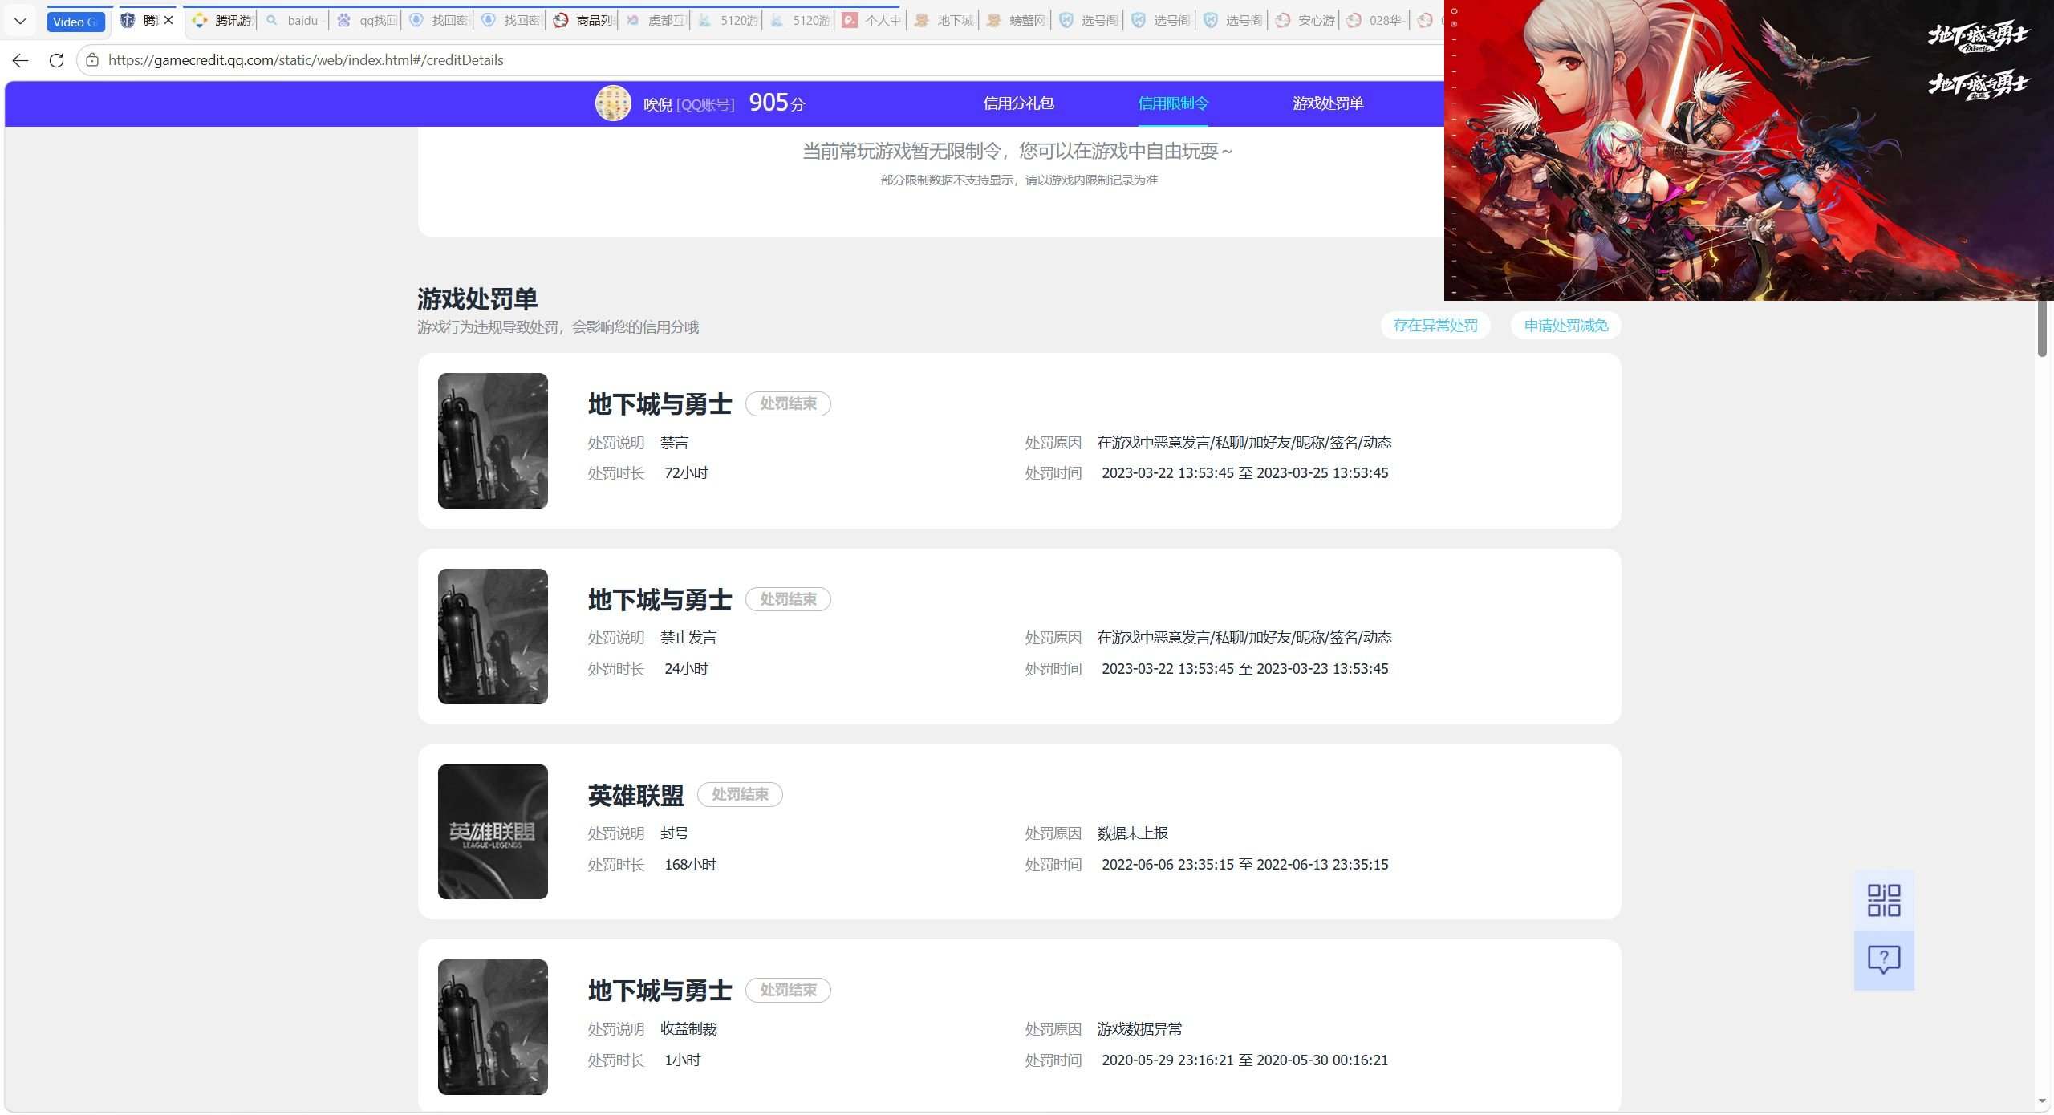
Task: Switch to the 螃蟹网 tab
Action: click(1017, 20)
